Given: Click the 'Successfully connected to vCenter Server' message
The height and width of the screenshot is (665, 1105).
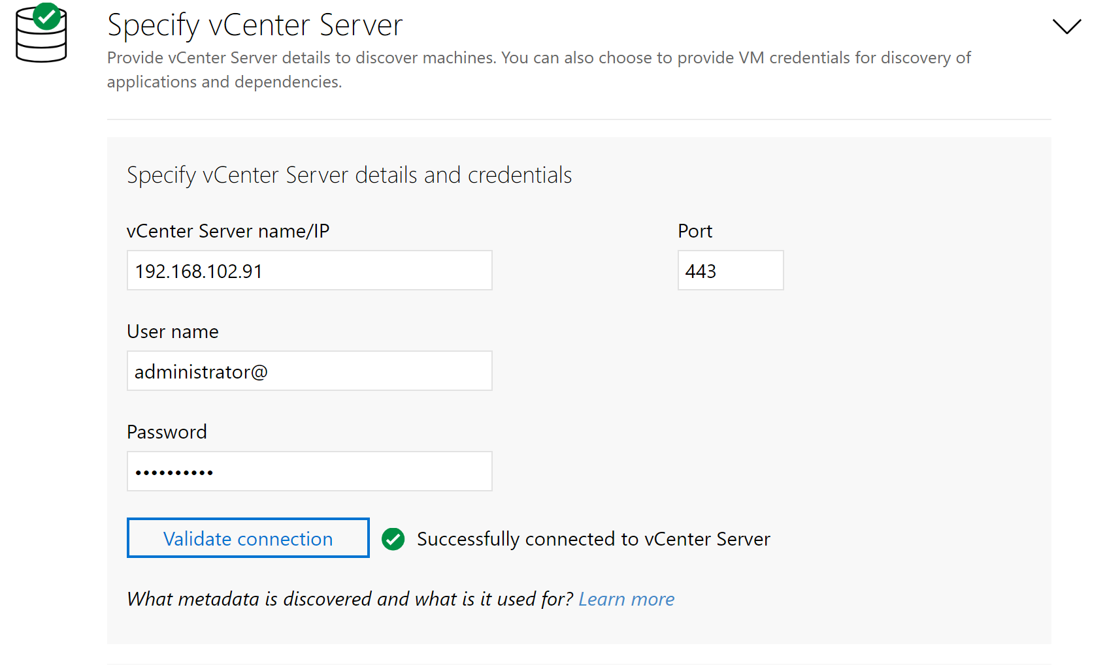Looking at the screenshot, I should click(593, 539).
